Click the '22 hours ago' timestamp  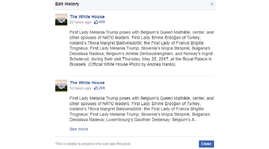pyautogui.click(x=80, y=22)
